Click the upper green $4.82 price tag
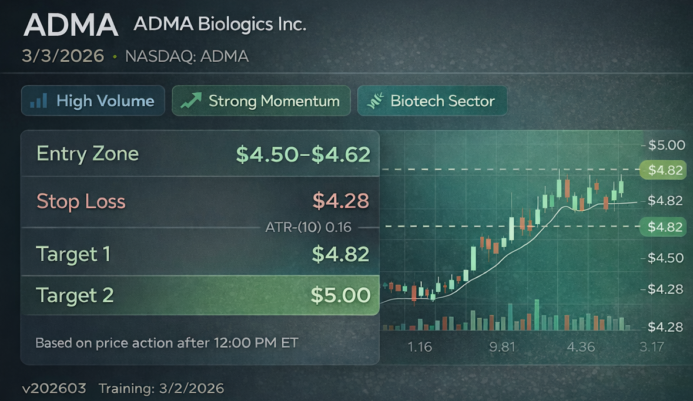This screenshot has height=401, width=693. pyautogui.click(x=665, y=170)
